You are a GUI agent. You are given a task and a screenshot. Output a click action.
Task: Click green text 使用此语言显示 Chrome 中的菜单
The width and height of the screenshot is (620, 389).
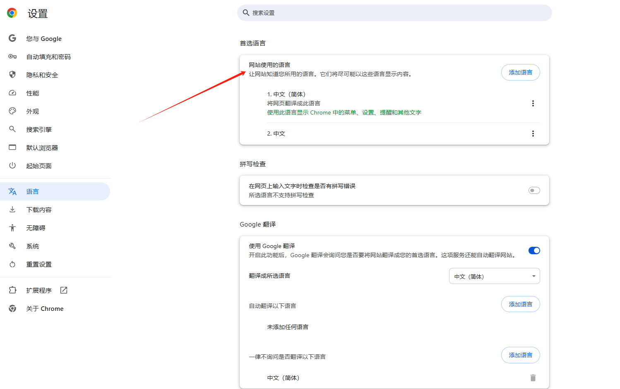(x=344, y=112)
